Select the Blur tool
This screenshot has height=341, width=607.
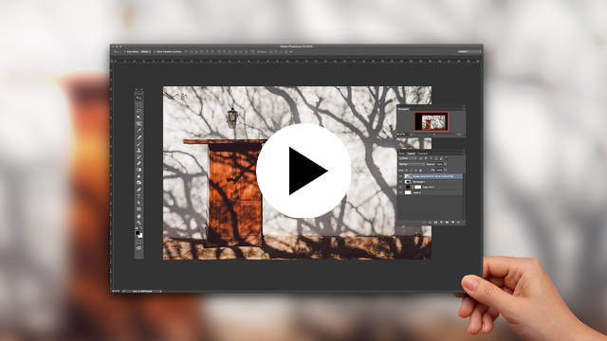(139, 176)
